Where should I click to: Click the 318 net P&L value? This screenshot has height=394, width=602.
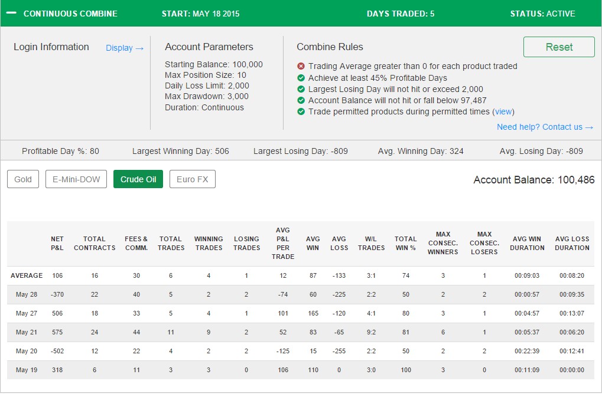57,370
